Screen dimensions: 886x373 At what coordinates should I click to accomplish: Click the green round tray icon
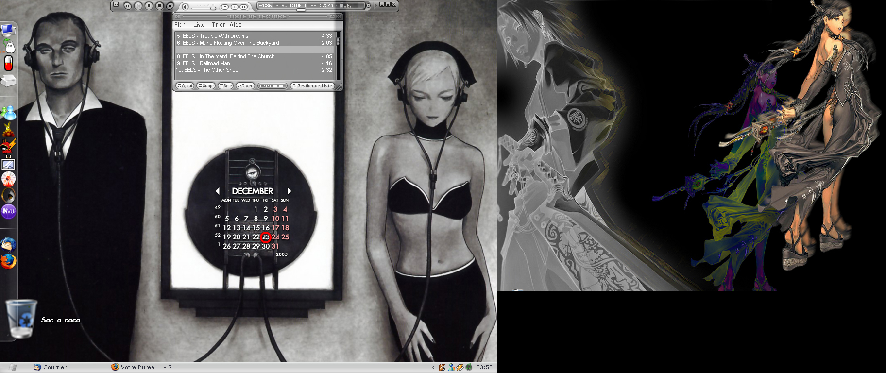click(469, 367)
